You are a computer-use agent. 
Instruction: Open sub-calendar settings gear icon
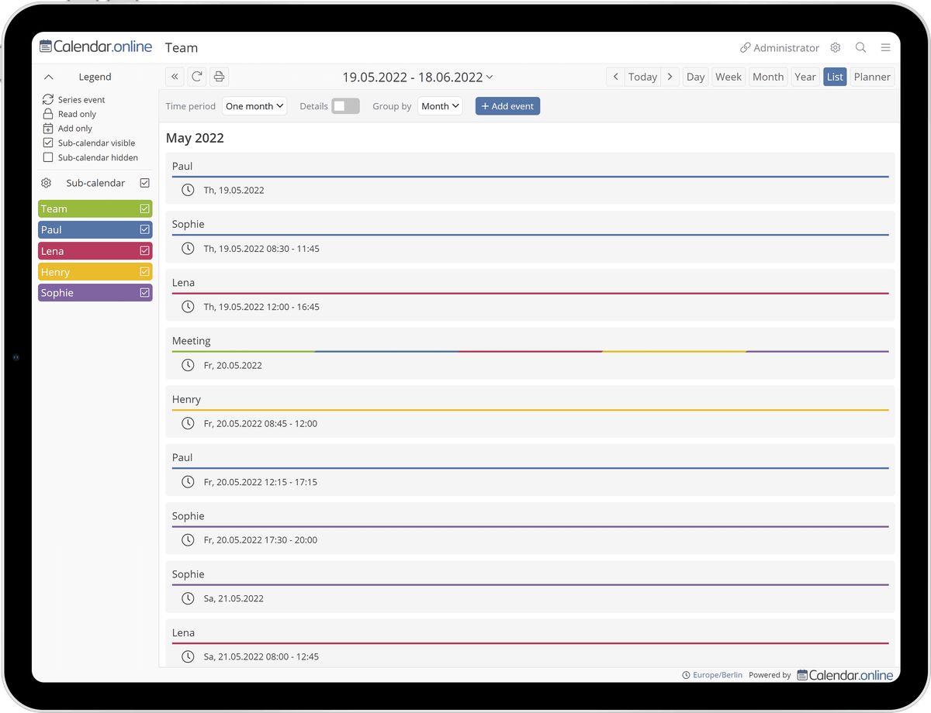click(x=47, y=184)
